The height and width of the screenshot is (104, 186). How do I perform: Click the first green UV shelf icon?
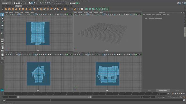[87, 9]
